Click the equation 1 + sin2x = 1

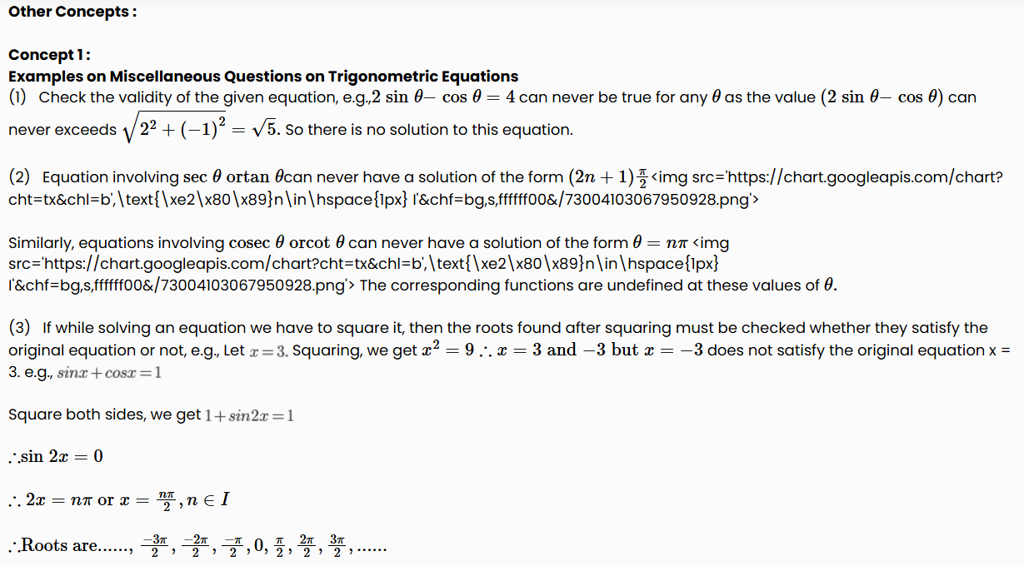pos(249,415)
